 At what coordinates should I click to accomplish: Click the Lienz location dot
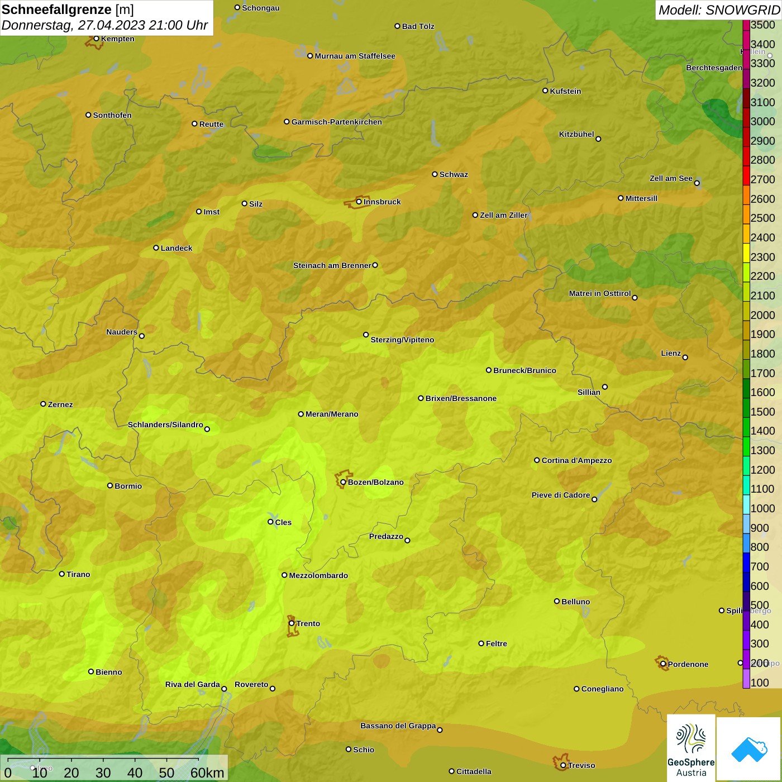click(x=685, y=357)
